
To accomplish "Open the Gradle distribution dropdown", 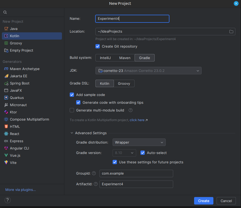I will pyautogui.click(x=139, y=142).
